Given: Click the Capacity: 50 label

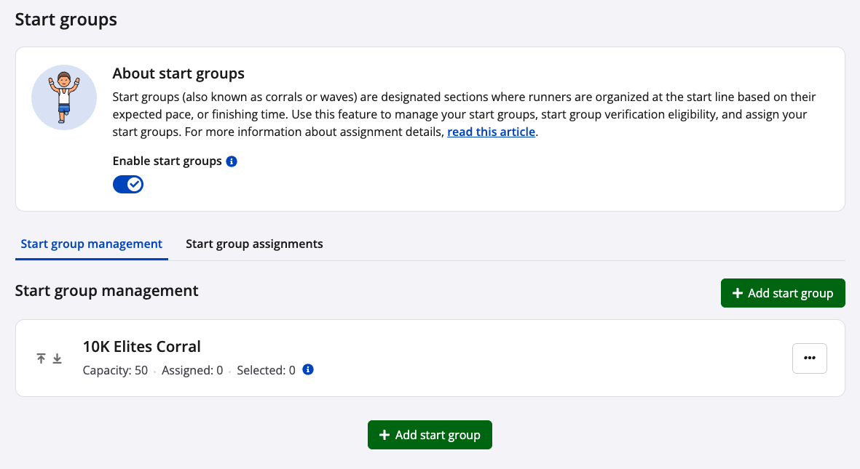Looking at the screenshot, I should (115, 370).
